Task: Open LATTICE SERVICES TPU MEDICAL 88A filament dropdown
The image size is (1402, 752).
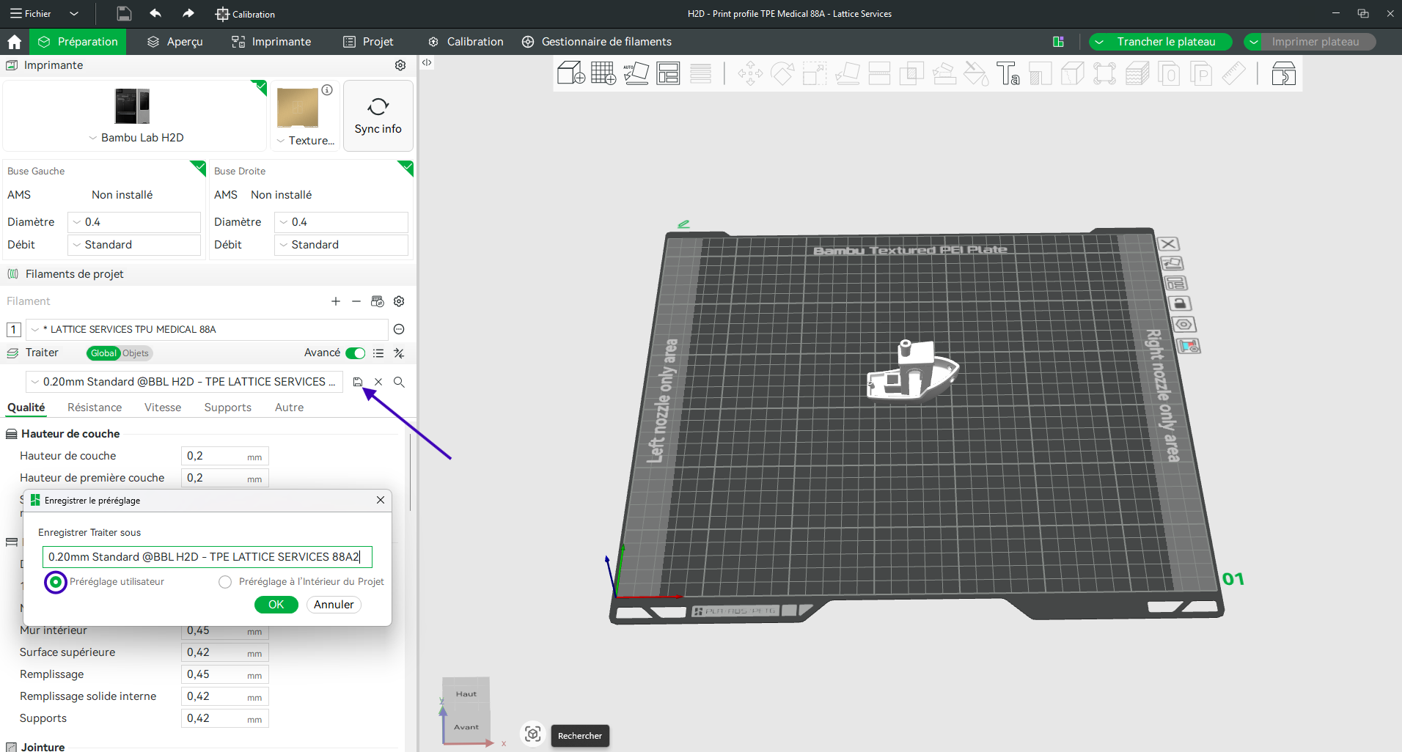Action: pyautogui.click(x=207, y=330)
